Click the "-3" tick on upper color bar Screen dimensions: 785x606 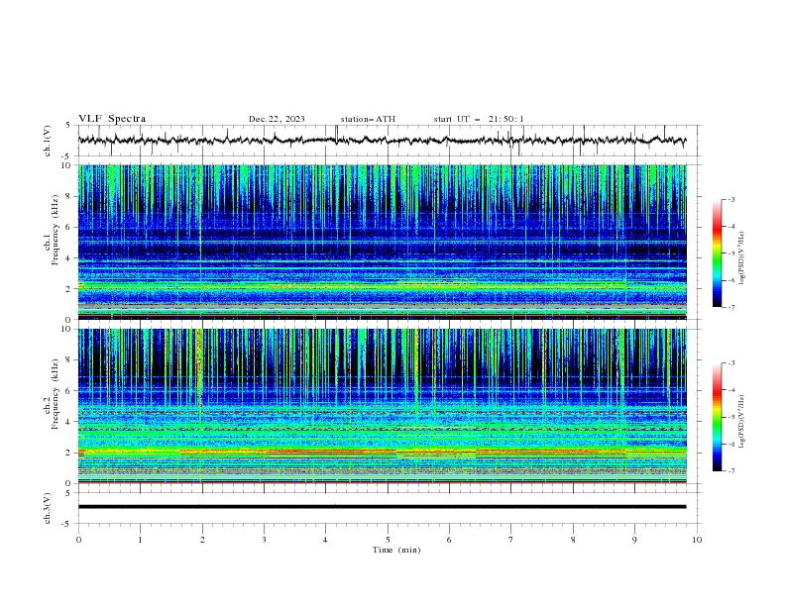click(x=730, y=199)
